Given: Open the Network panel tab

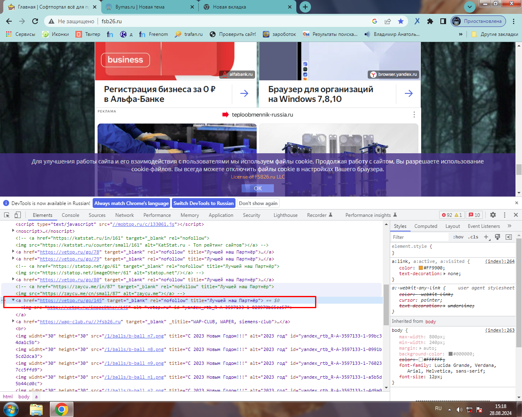Looking at the screenshot, I should coord(124,215).
